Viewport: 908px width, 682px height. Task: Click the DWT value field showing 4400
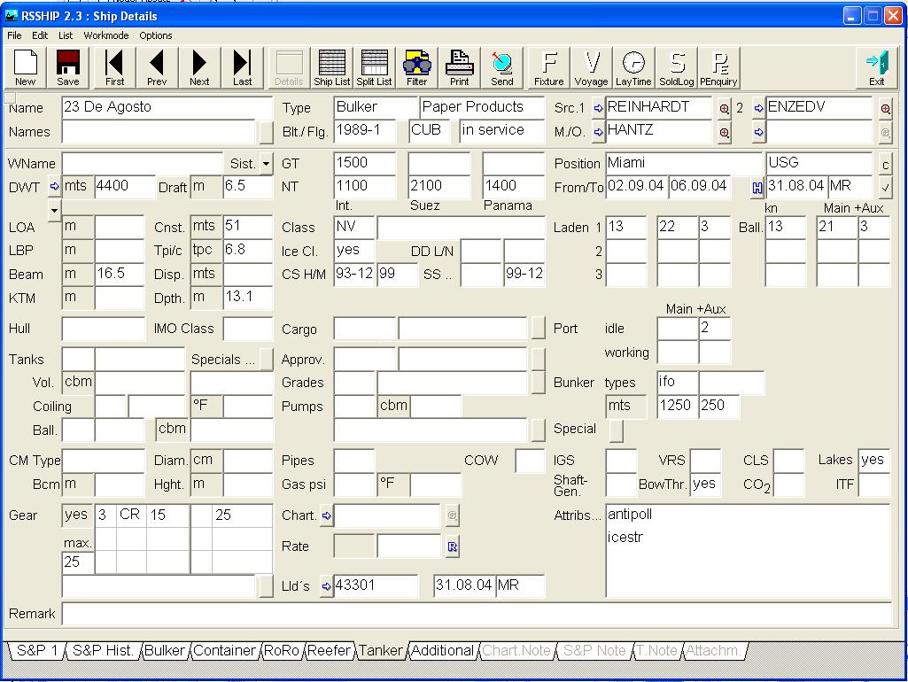(125, 186)
